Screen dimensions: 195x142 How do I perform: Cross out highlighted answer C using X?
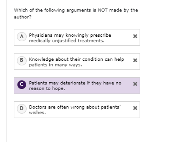(135, 84)
